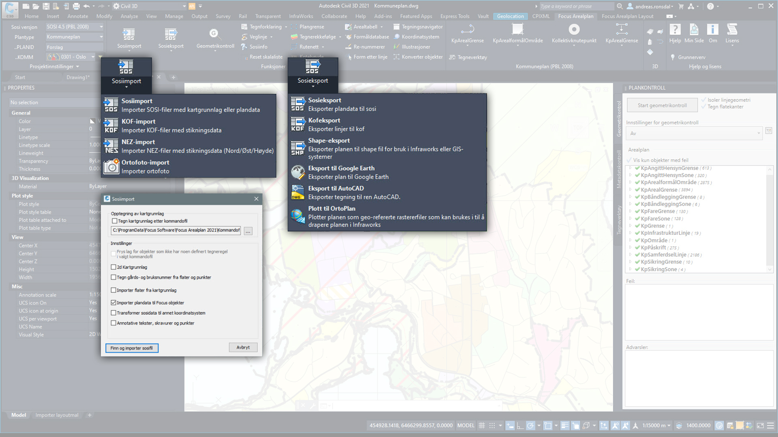
Task: Open the Lisens ribbon icon
Action: coord(732,30)
